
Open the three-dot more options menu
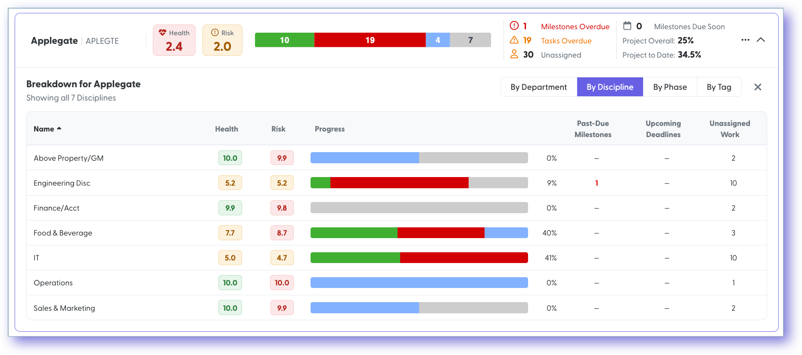746,40
